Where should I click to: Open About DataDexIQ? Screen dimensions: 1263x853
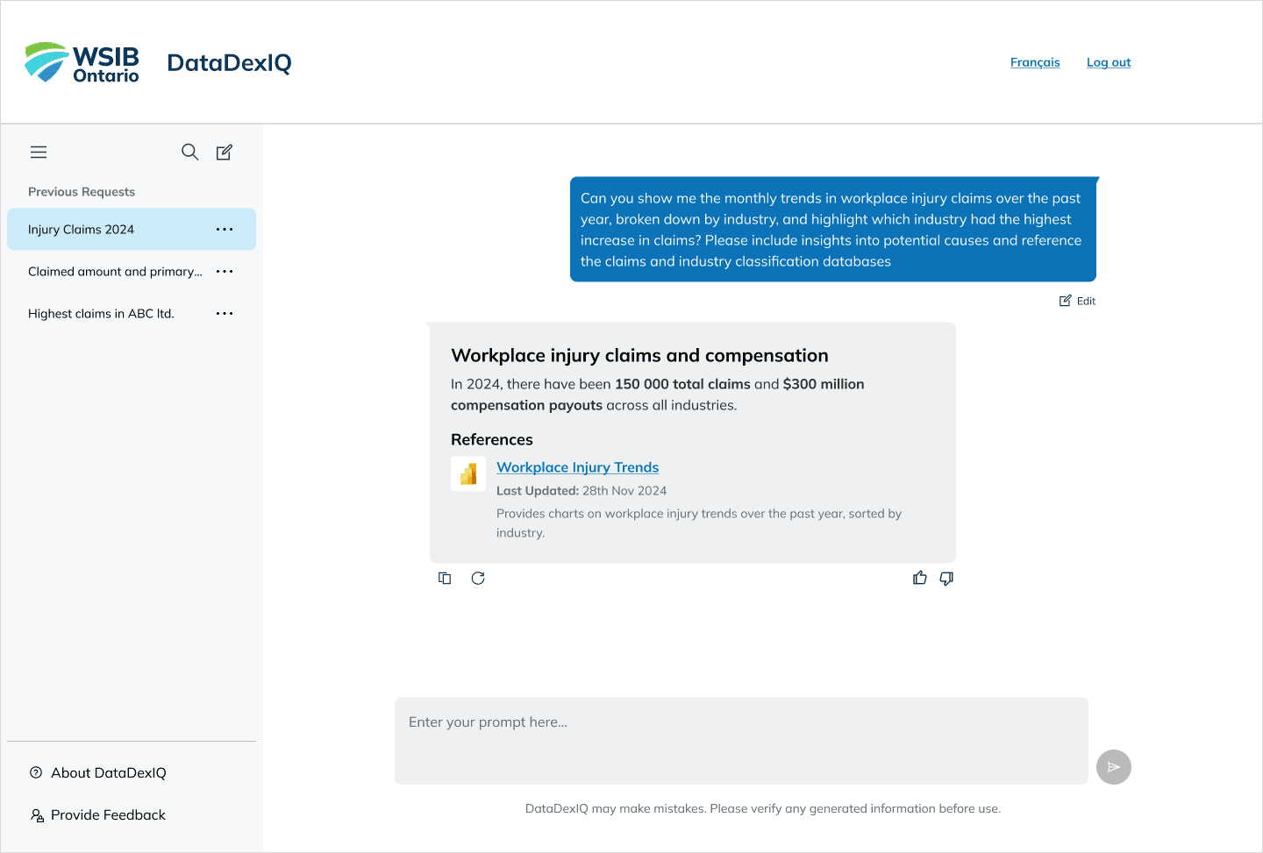pos(98,772)
